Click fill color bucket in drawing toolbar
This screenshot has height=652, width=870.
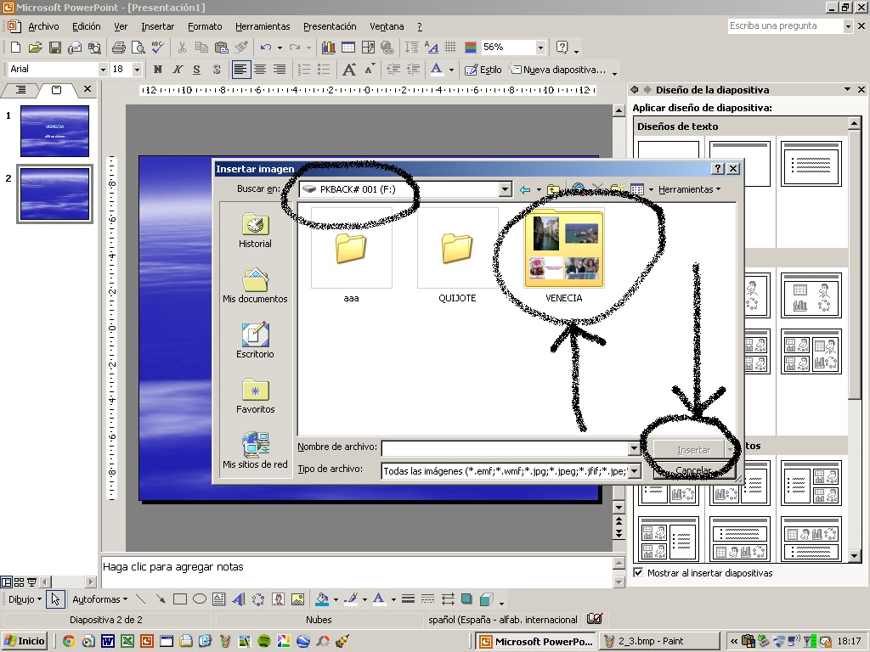[x=322, y=599]
